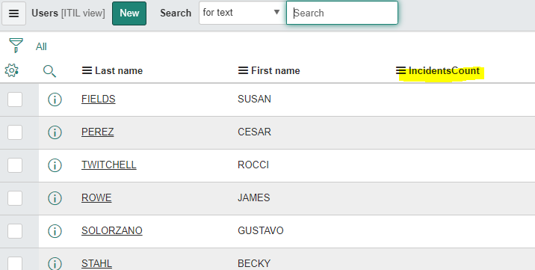535x270 pixels.
Task: Open the First name column options menu
Action: [243, 70]
